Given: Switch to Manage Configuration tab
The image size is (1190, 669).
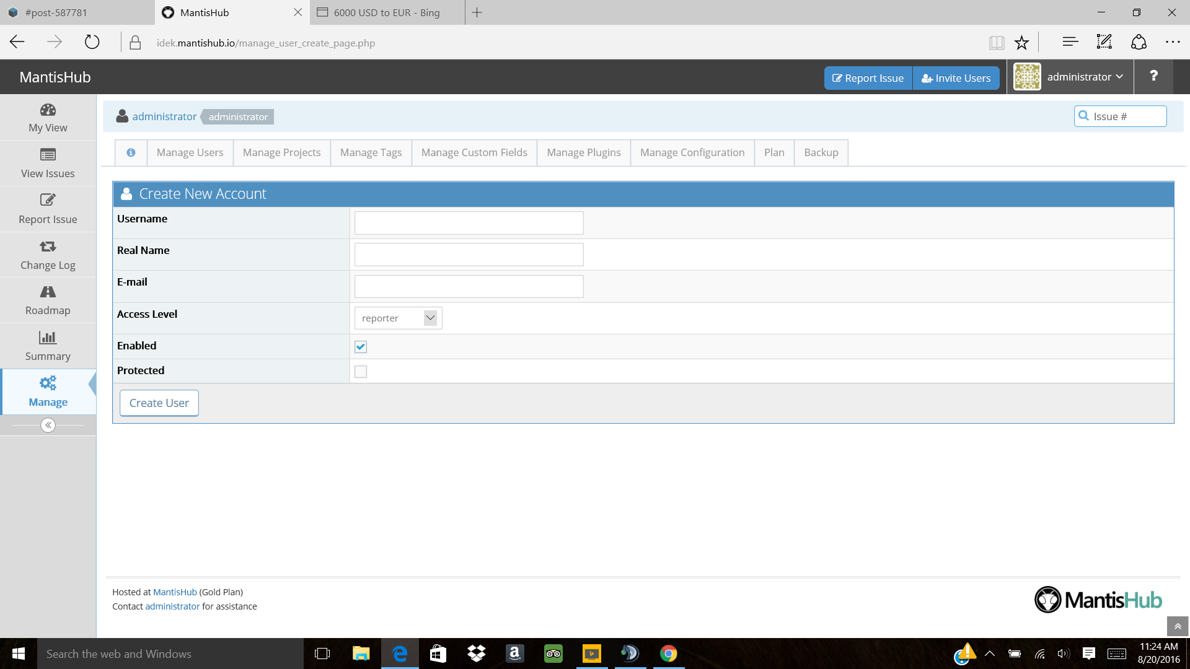Looking at the screenshot, I should tap(692, 152).
